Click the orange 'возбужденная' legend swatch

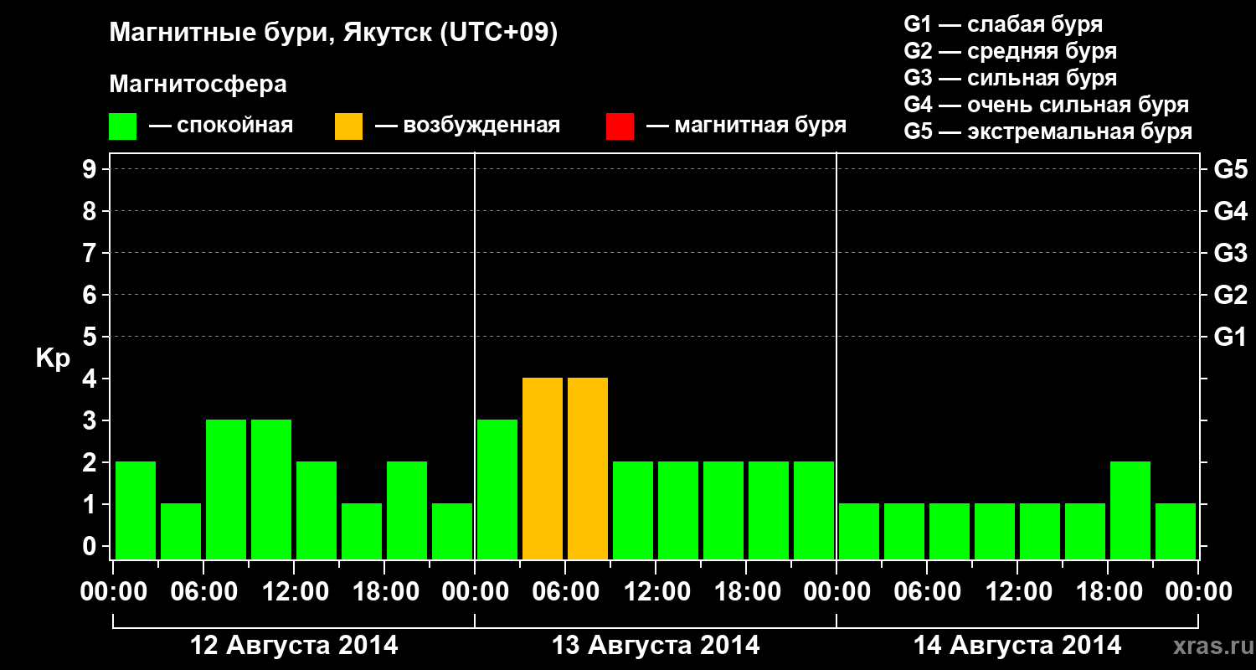tap(348, 126)
